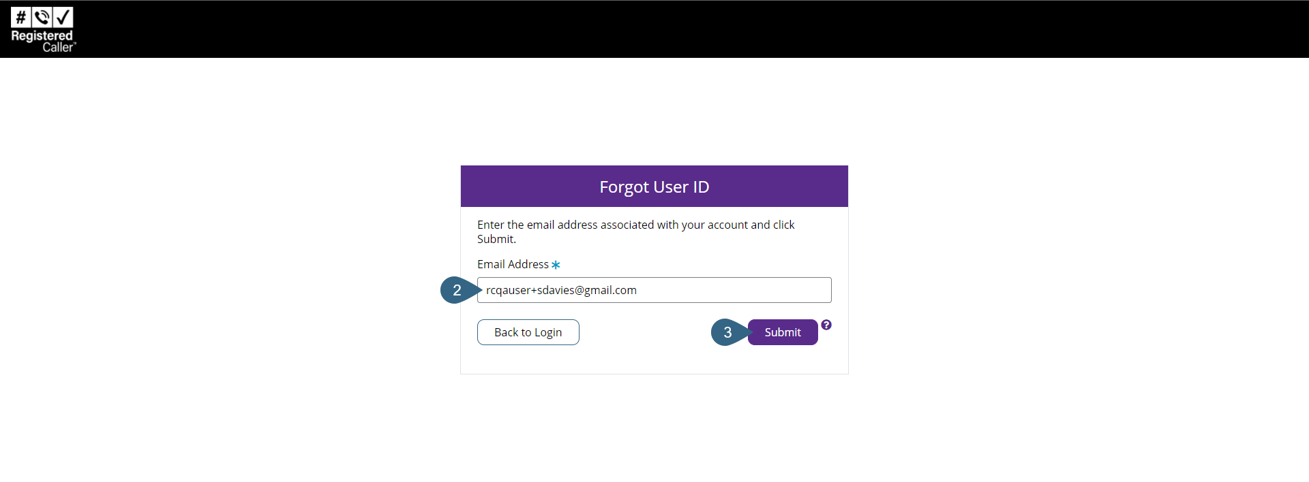Click the step 2 callout badge
Image resolution: width=1309 pixels, height=482 pixels.
click(457, 290)
